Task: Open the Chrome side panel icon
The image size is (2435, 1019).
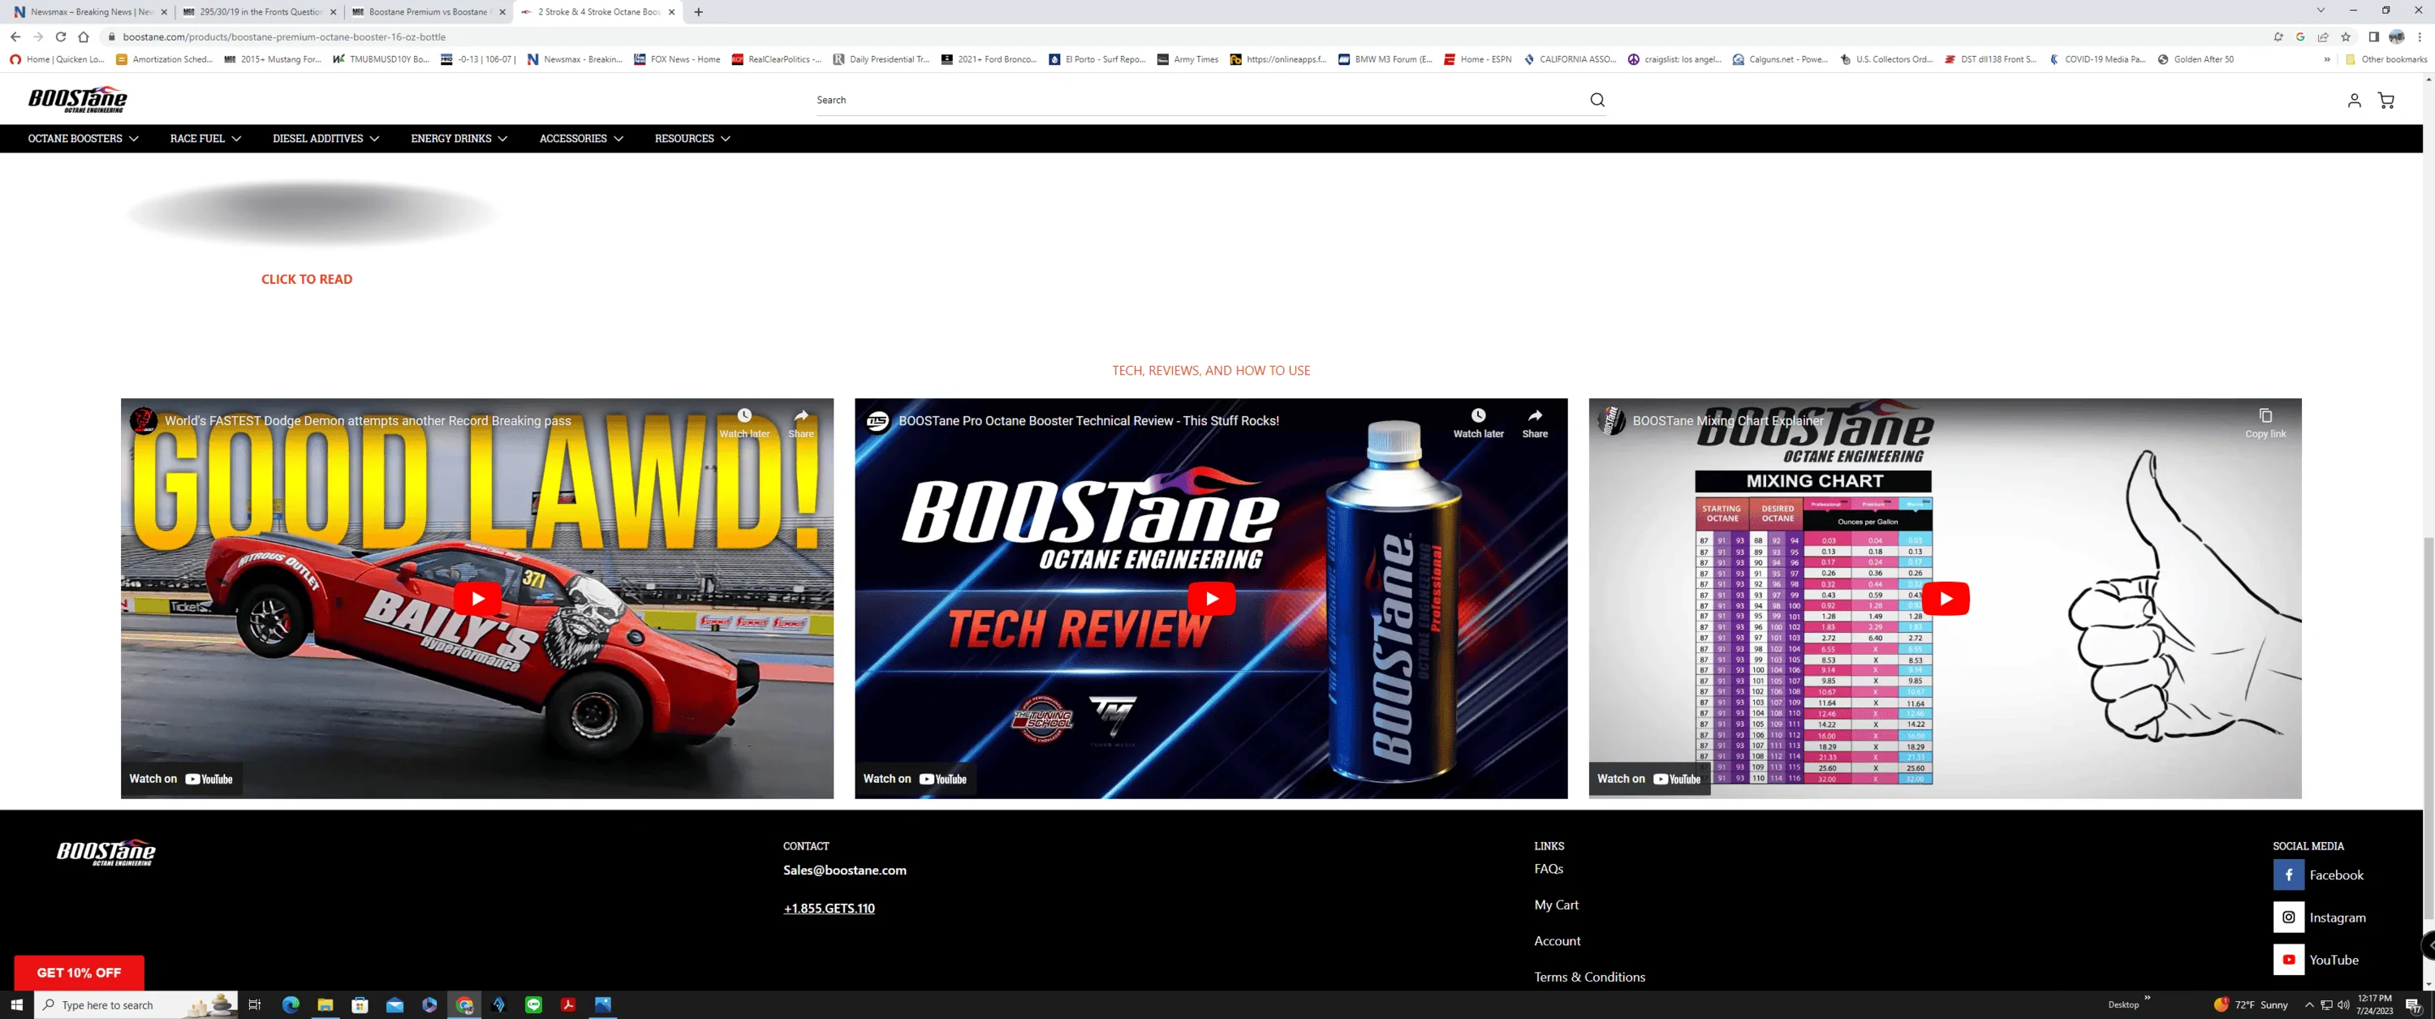Action: coord(2373,37)
